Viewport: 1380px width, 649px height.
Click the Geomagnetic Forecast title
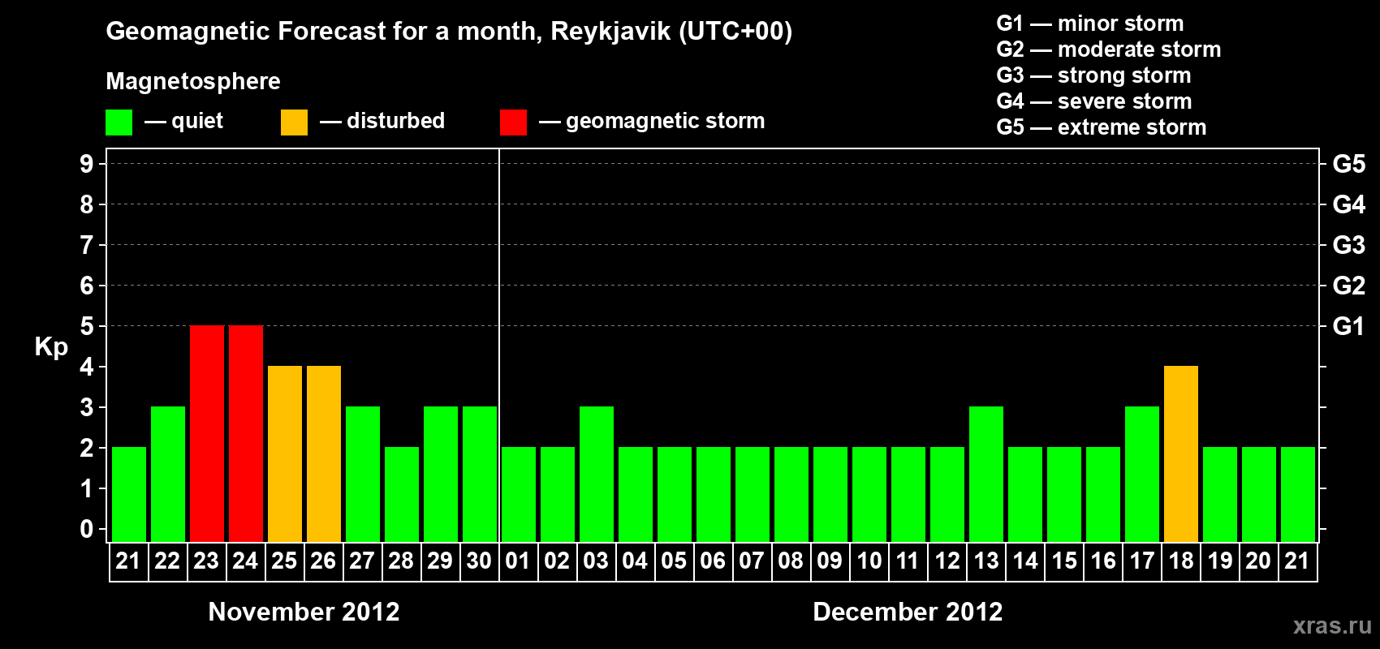tap(449, 32)
